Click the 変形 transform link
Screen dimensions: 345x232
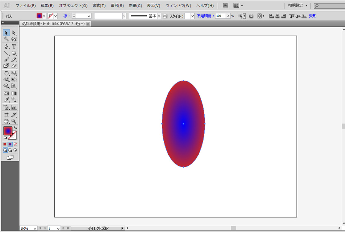click(313, 16)
